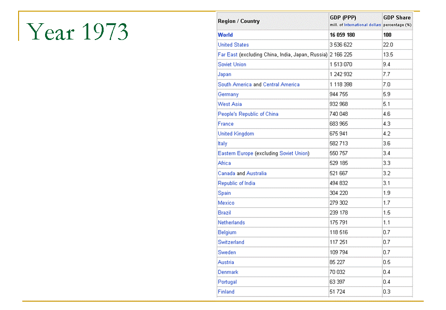The height and width of the screenshot is (310, 446).
Task: Click the Finland link
Action: pyautogui.click(x=226, y=292)
